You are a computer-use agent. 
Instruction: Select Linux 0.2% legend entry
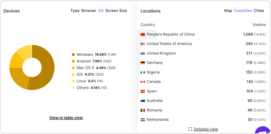(87, 81)
